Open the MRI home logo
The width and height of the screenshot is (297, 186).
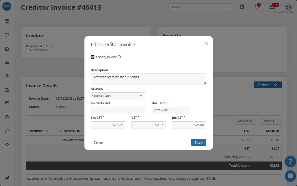[x=7, y=6]
